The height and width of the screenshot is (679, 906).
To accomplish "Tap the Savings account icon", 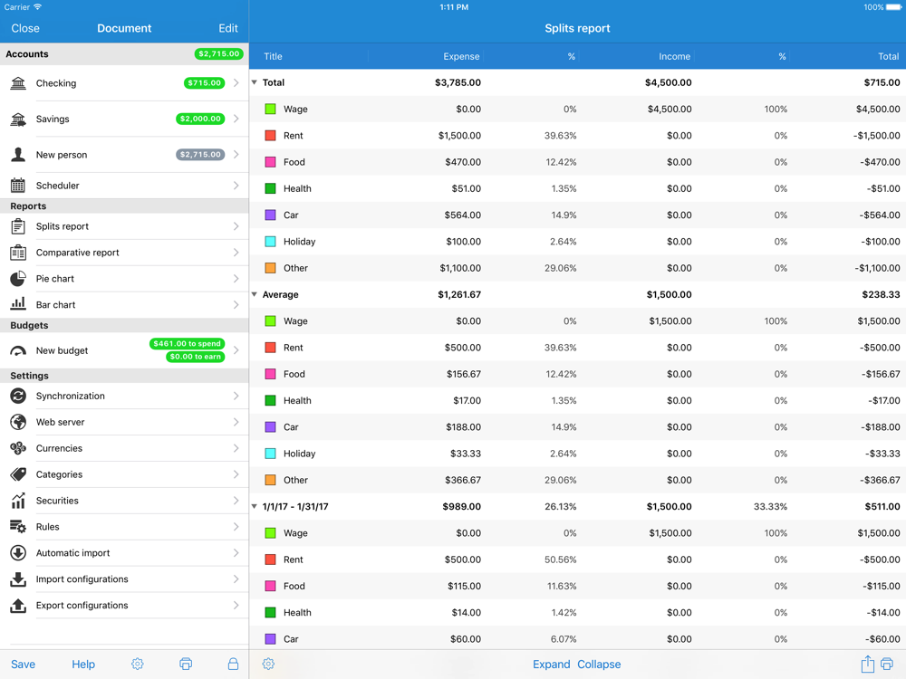I will [x=18, y=119].
